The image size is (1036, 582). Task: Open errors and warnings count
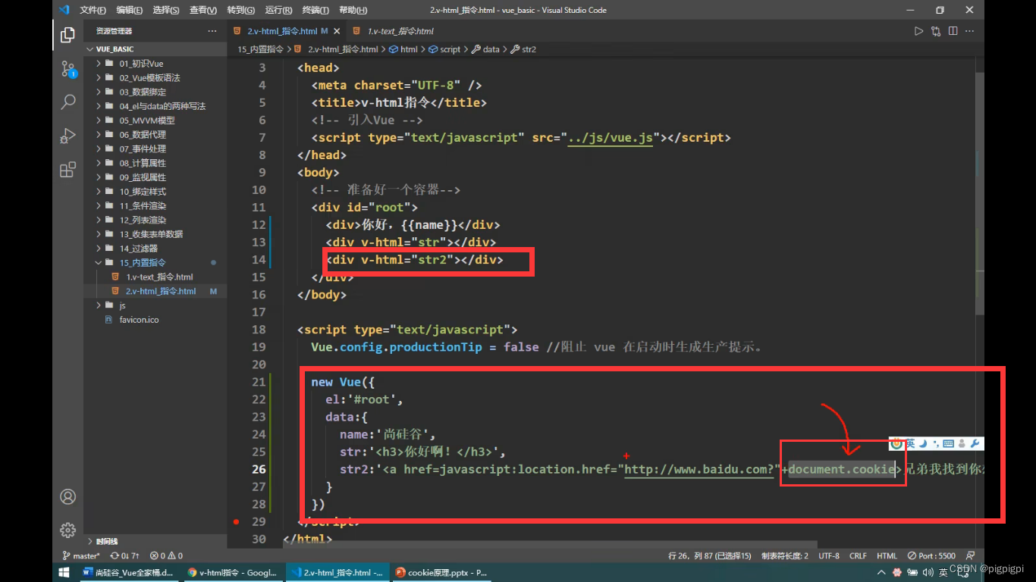(166, 555)
